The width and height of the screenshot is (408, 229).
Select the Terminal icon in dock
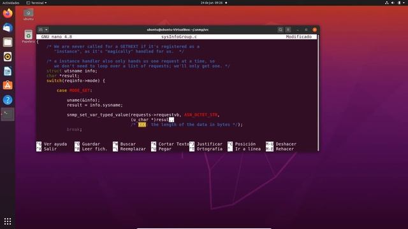point(8,114)
